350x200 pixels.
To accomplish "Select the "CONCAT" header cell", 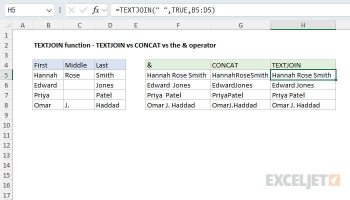I will 240,65.
